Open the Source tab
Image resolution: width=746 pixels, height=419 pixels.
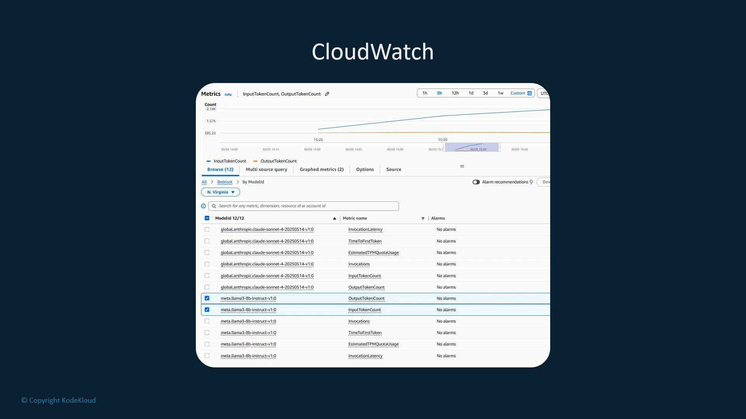[394, 170]
